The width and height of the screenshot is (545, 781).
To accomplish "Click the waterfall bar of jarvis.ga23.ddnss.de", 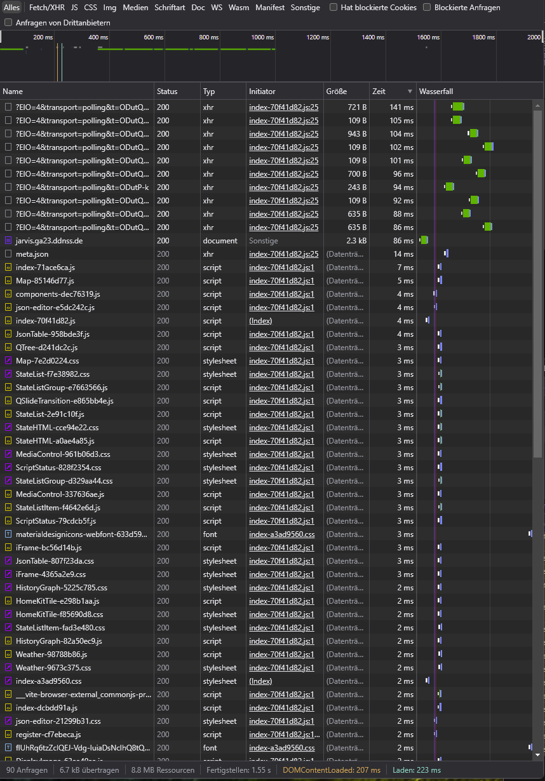I will click(424, 240).
